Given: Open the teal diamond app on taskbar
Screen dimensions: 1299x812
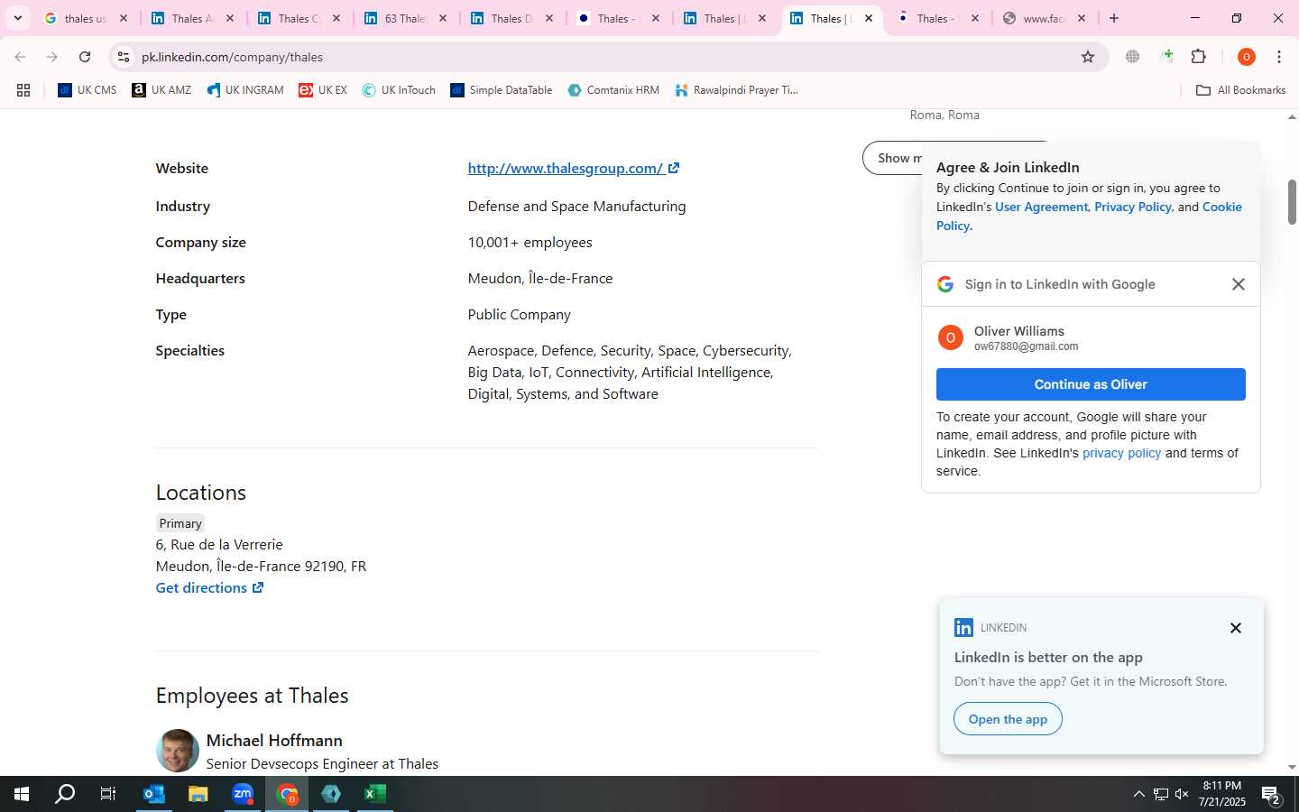Looking at the screenshot, I should tap(331, 794).
